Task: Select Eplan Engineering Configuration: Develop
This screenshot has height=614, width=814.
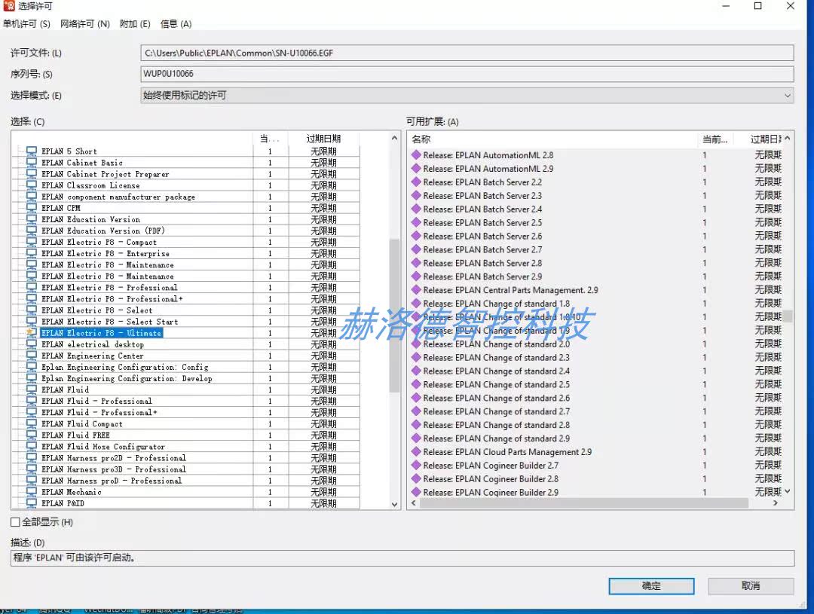Action: tap(127, 378)
